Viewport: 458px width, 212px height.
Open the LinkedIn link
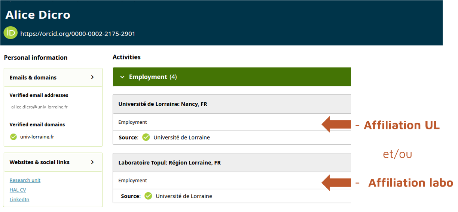19,200
